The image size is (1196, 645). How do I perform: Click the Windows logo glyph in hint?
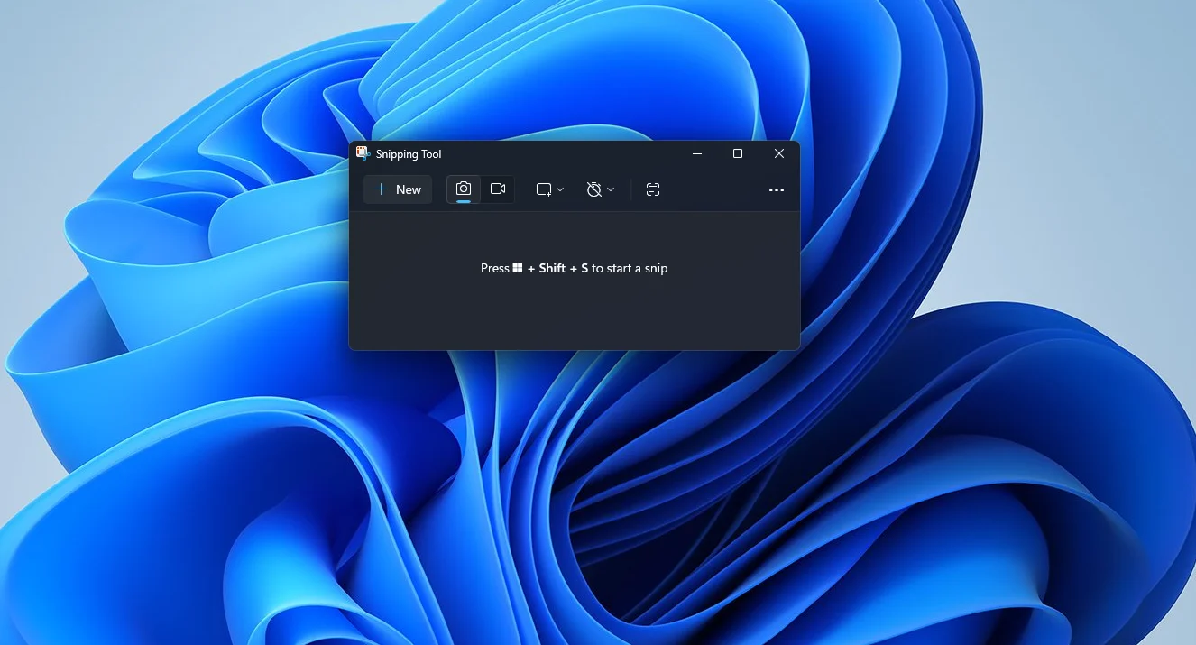(x=518, y=268)
